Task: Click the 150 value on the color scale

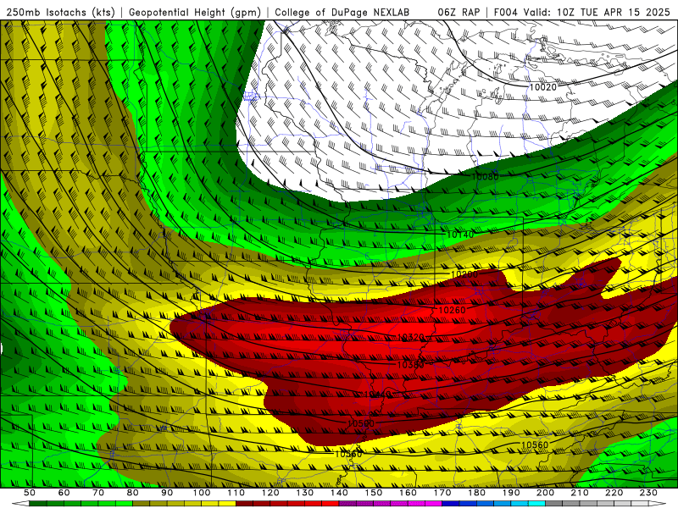Action: point(374,493)
